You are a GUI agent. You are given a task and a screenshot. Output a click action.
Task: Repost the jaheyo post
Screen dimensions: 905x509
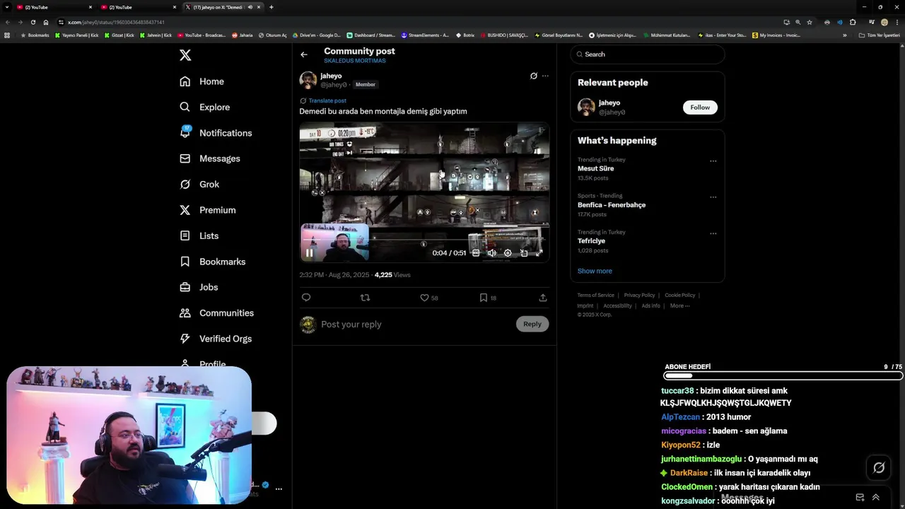coord(365,298)
